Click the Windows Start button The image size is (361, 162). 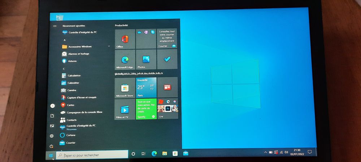51,156
